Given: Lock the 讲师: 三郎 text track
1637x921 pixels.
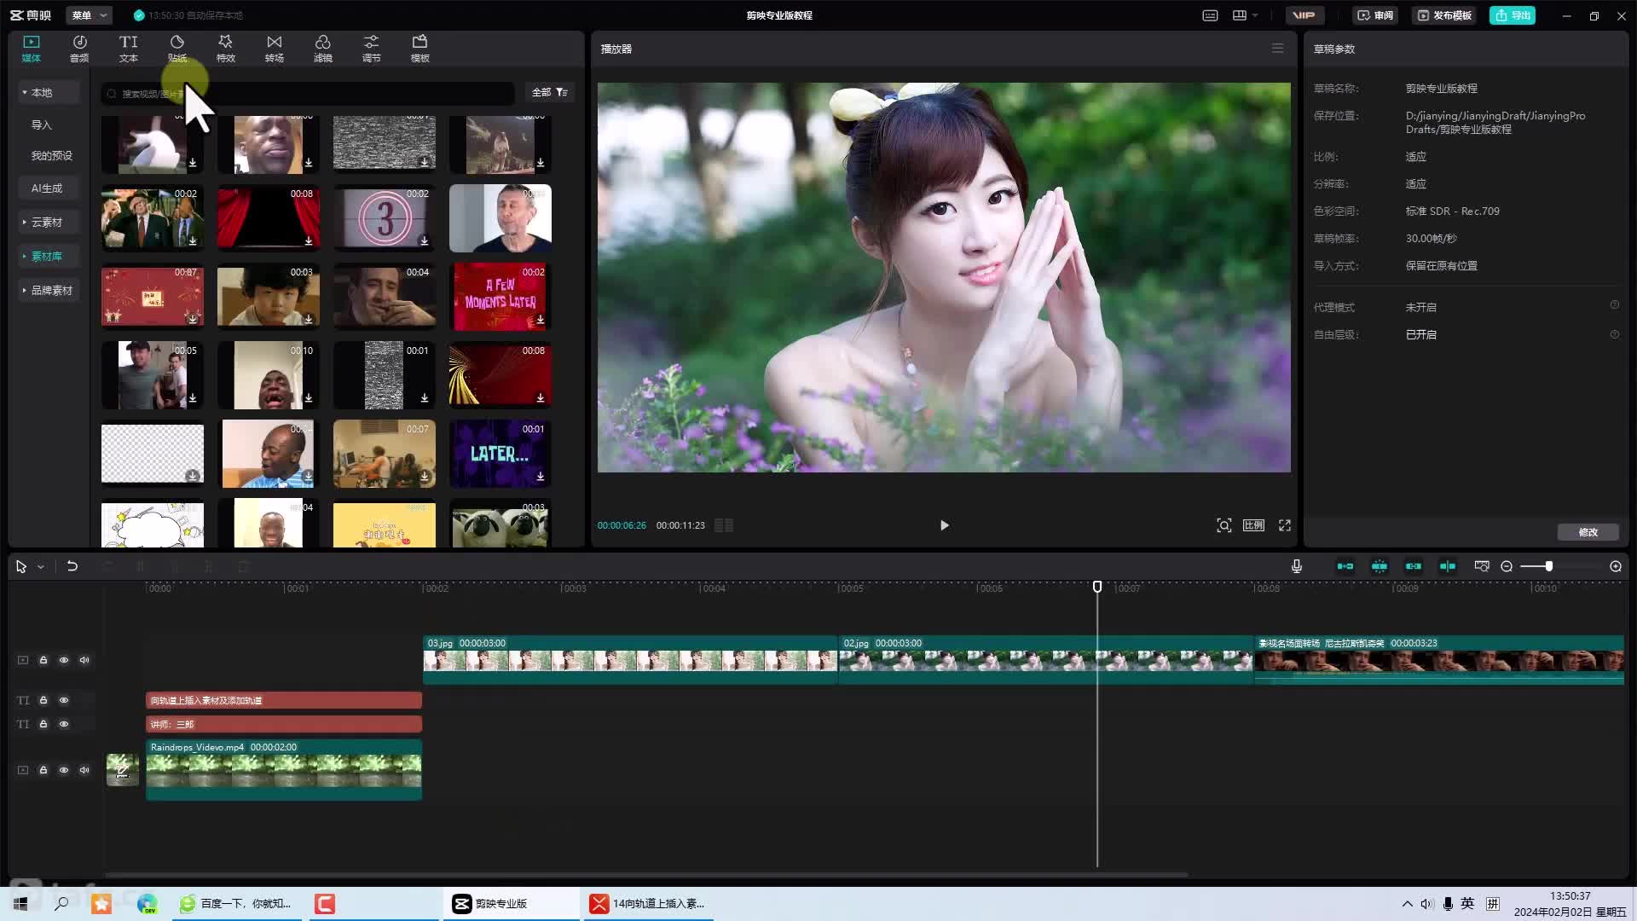Looking at the screenshot, I should click(x=43, y=724).
